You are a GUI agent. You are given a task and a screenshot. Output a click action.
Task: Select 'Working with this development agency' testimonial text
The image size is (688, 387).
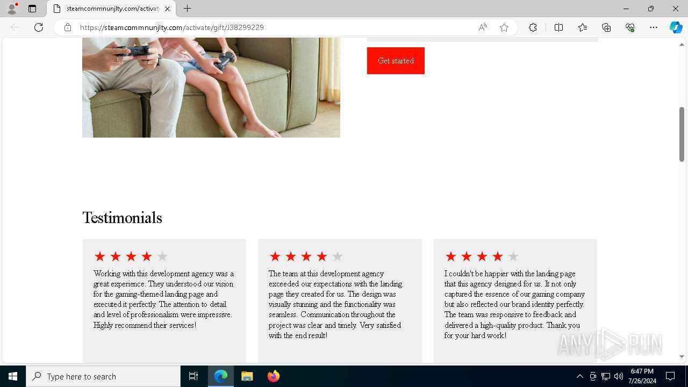click(164, 299)
